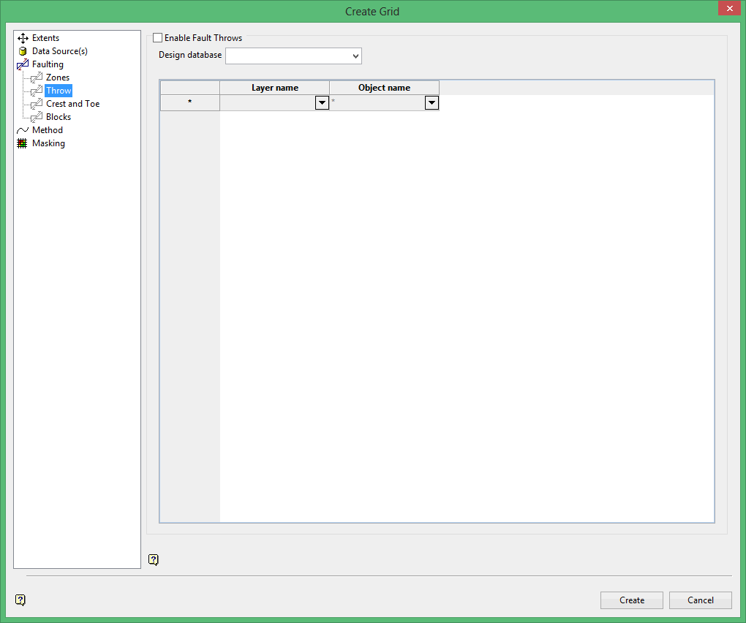Click the Data Source(s) cylinder icon

23,51
